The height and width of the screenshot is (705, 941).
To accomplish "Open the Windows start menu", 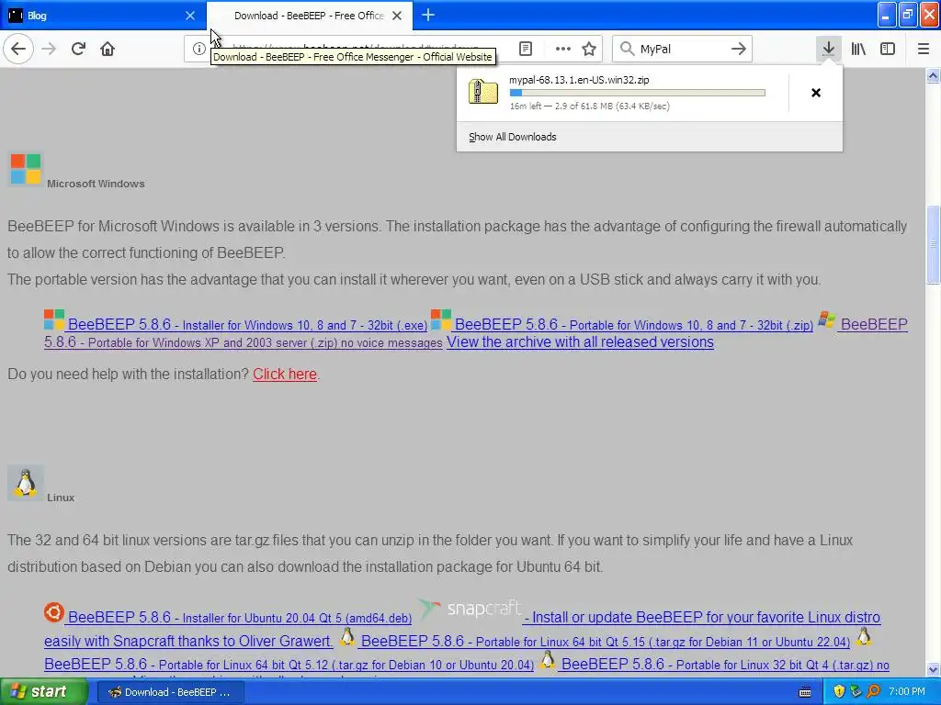I will [x=43, y=691].
